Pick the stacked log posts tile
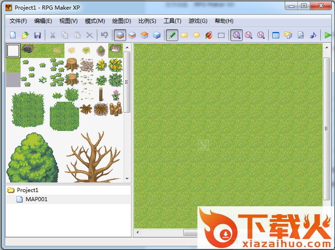 pyautogui.click(x=115, y=109)
